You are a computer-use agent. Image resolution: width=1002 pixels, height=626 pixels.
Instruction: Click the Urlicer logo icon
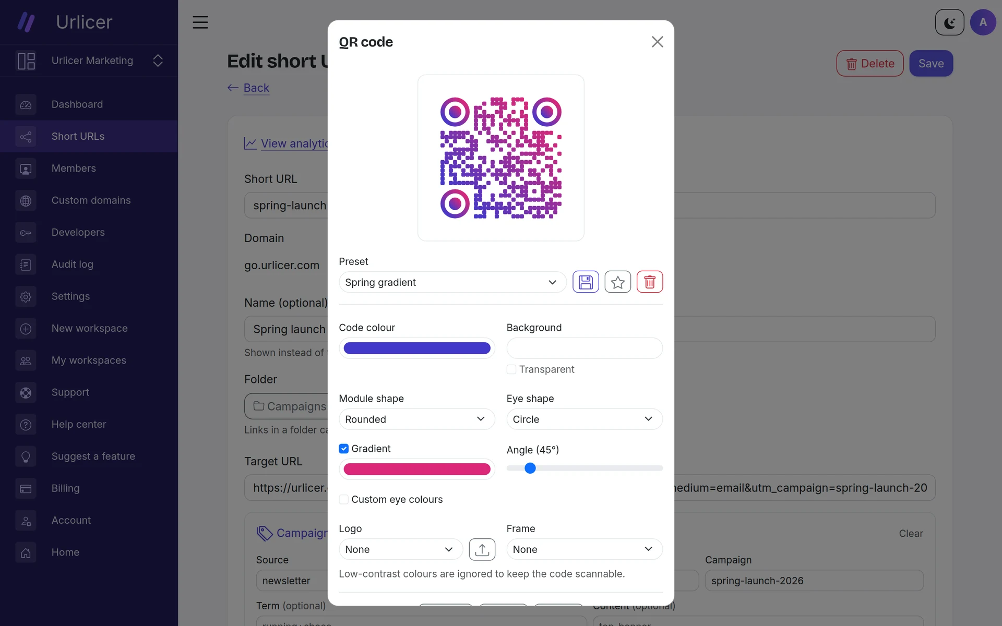pyautogui.click(x=26, y=22)
